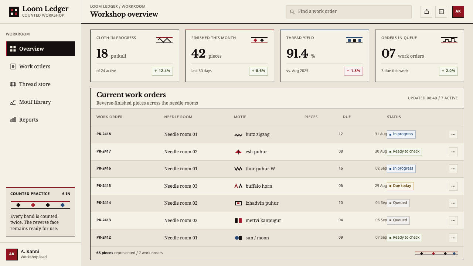Click the buffalo horn motif icon
The image size is (473, 266).
[238, 186]
